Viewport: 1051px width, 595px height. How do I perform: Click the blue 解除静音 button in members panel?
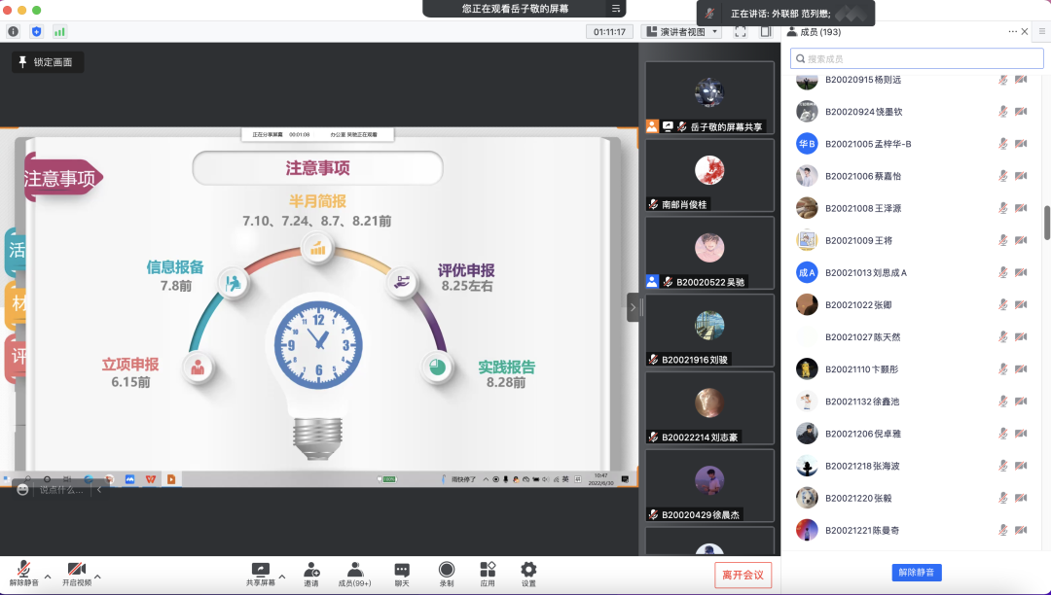pyautogui.click(x=916, y=573)
